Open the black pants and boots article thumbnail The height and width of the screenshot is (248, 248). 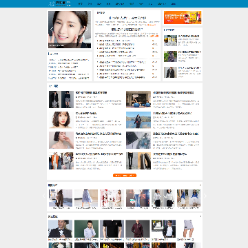coord(138,161)
